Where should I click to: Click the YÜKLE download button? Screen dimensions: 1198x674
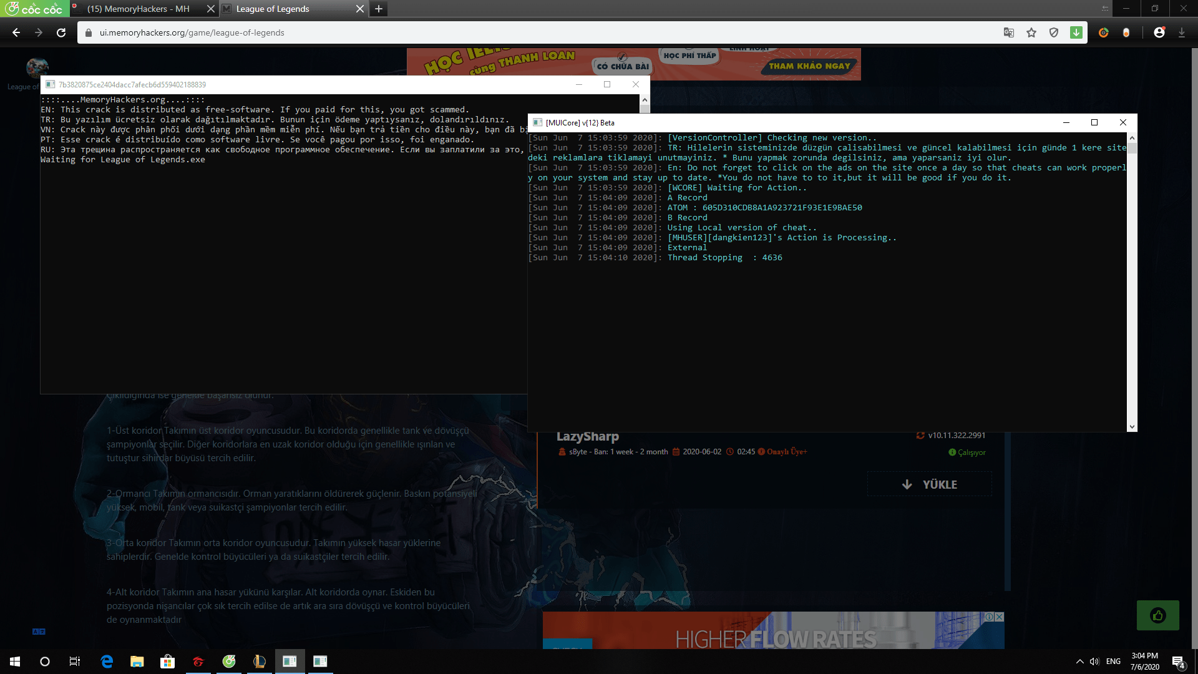click(930, 484)
